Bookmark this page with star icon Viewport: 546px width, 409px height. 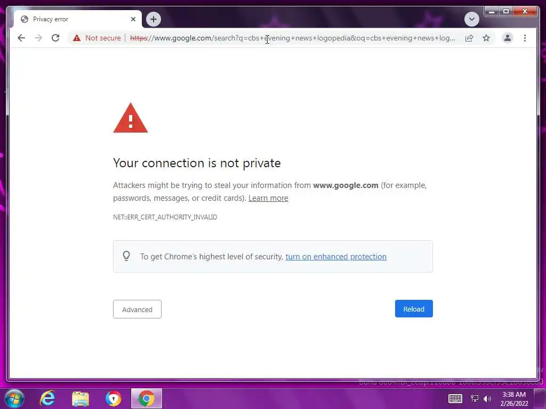486,38
